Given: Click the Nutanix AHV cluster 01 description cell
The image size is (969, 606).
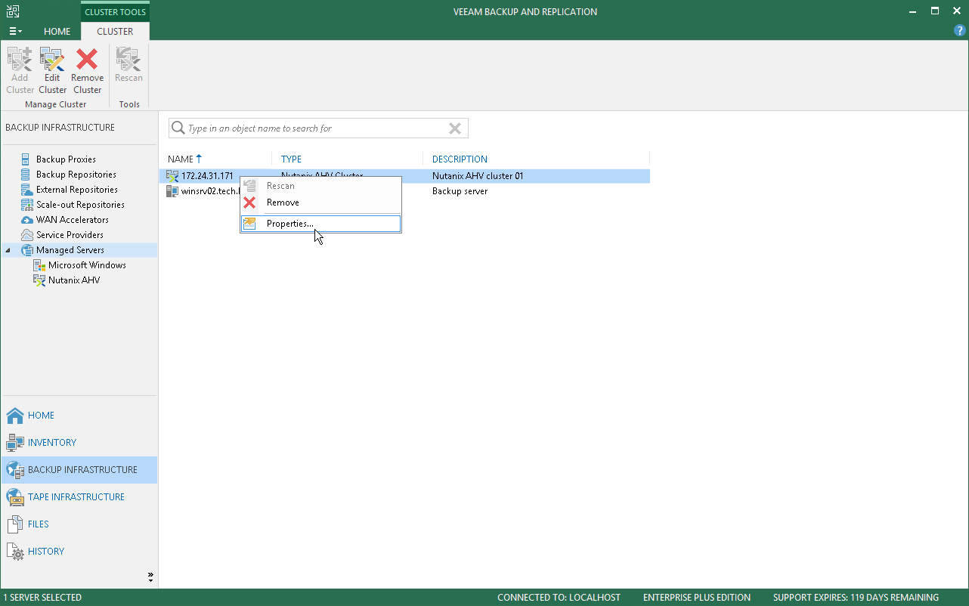Looking at the screenshot, I should (x=478, y=176).
